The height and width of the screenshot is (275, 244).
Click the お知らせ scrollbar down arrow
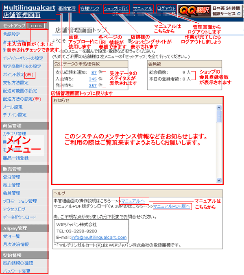[x=219, y=180]
